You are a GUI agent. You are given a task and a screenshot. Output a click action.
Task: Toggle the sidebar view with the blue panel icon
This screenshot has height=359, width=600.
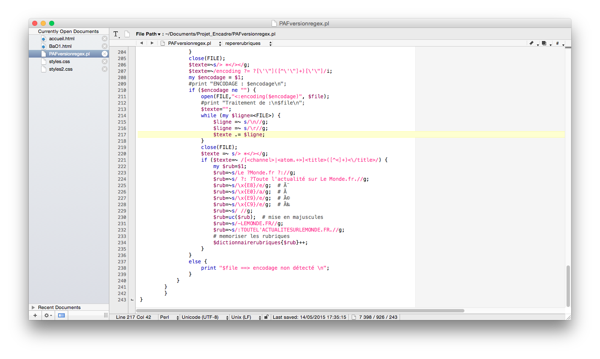(x=61, y=315)
